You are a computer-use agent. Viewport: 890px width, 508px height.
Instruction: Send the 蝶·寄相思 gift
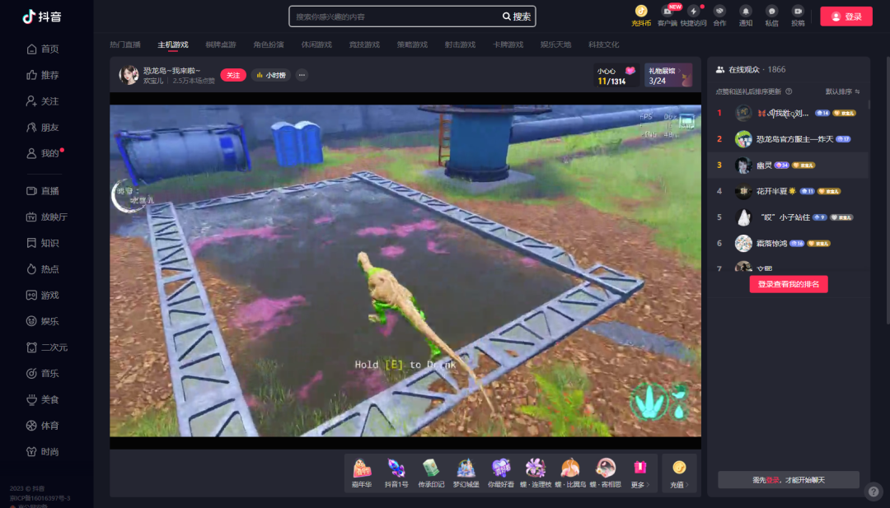605,473
